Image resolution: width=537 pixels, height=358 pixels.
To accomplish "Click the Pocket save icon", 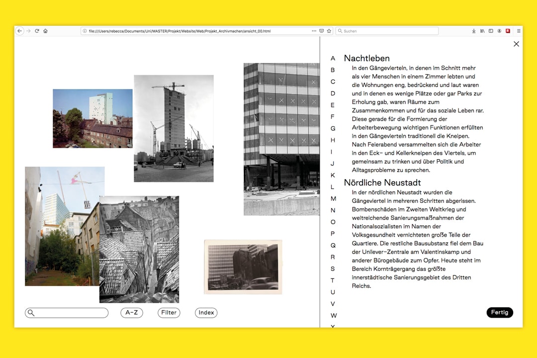I will click(x=322, y=31).
